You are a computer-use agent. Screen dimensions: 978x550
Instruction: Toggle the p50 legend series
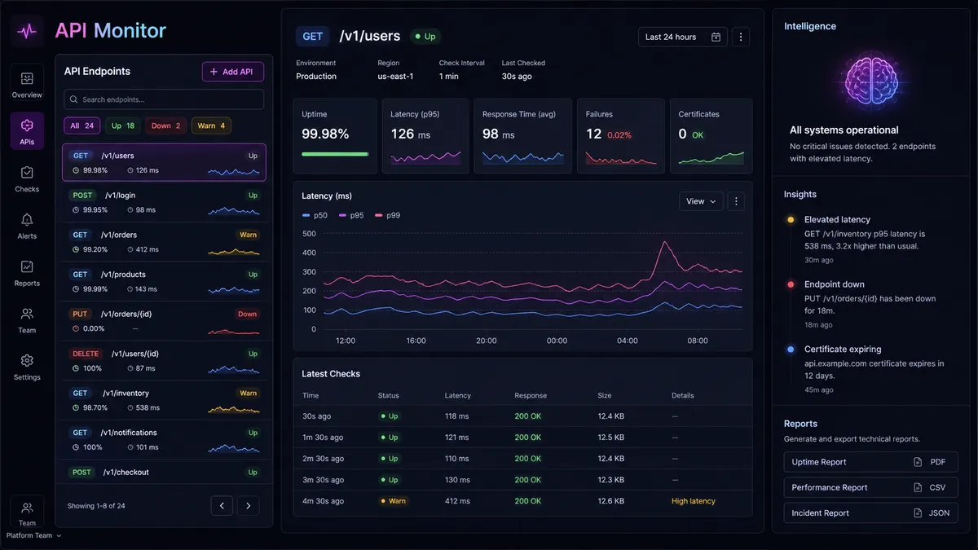point(314,215)
